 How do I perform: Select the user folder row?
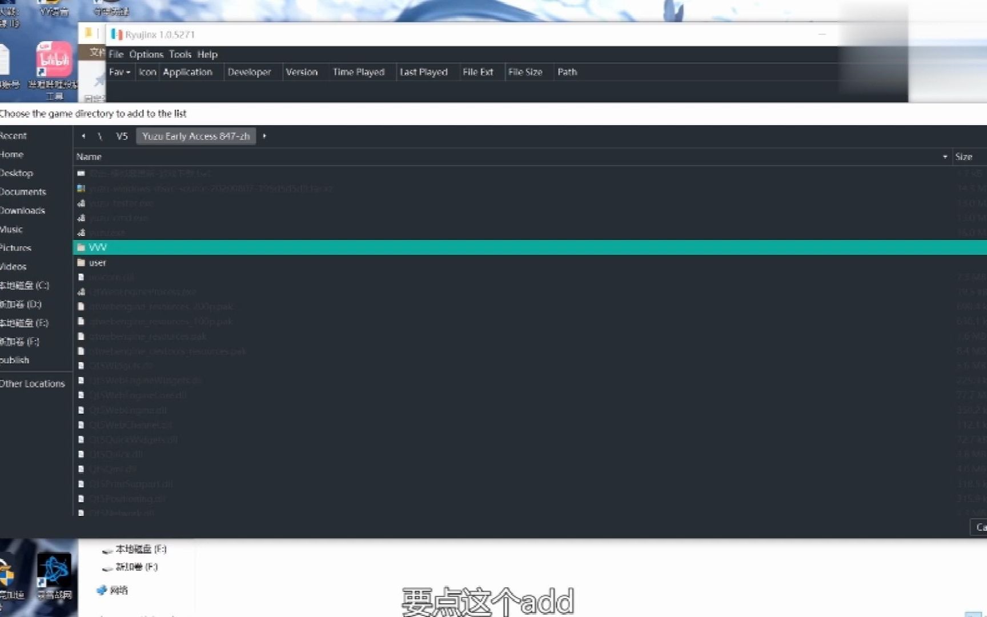tap(529, 263)
